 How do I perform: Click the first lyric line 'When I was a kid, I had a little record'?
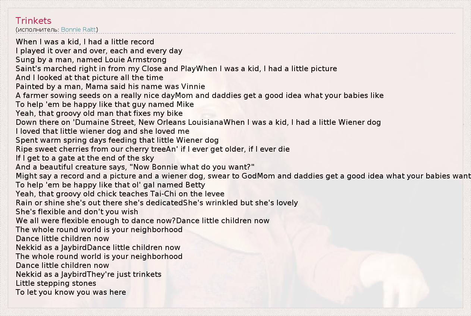(85, 42)
